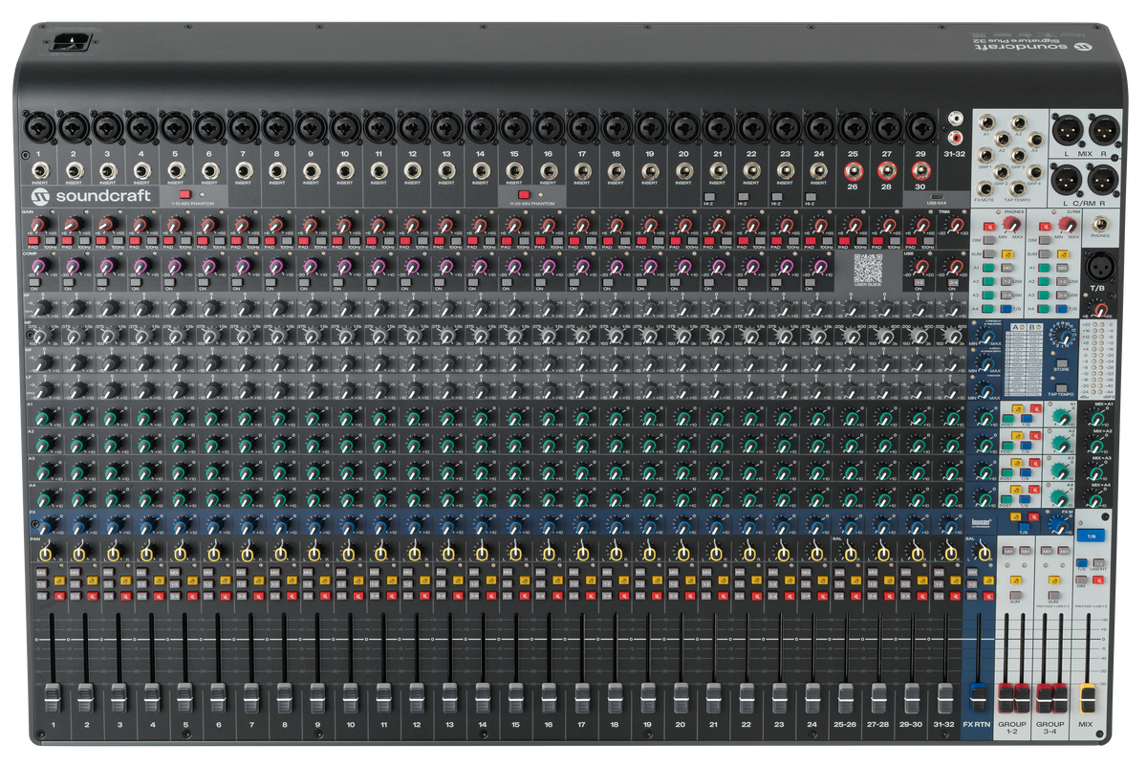Route channel 1 to group 1-2
1147x766 pixels.
coord(42,583)
